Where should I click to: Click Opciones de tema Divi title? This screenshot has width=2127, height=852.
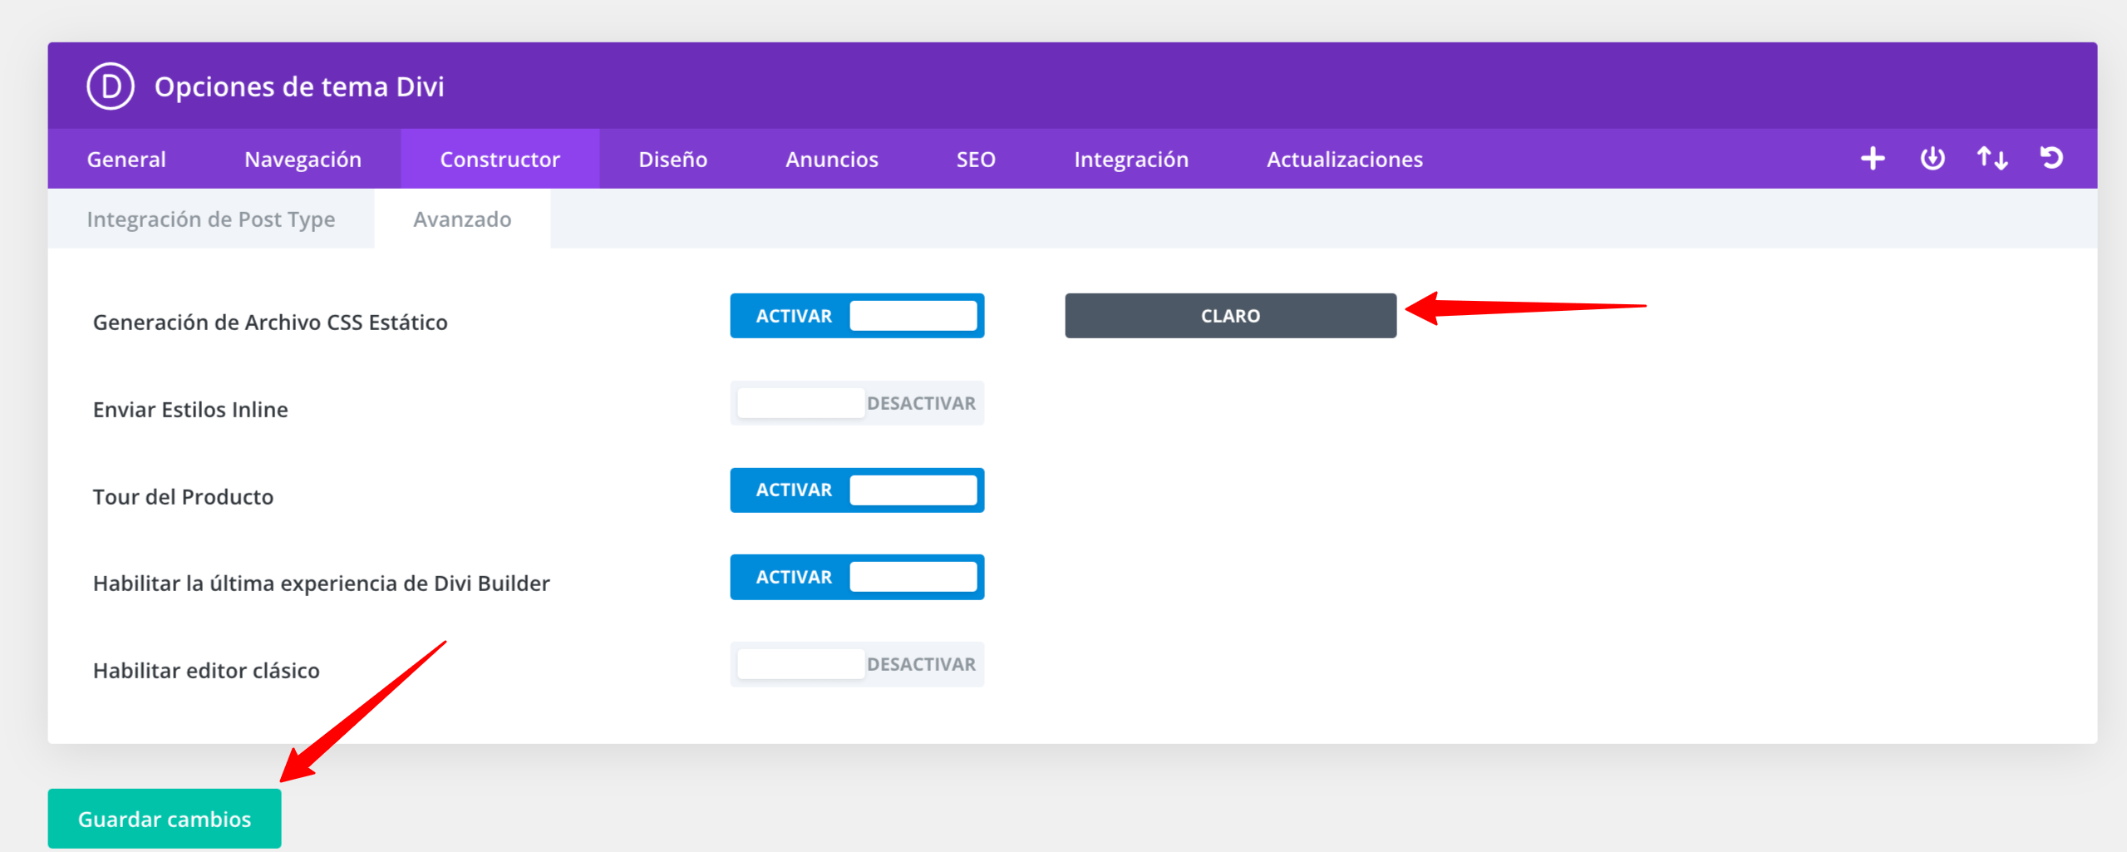pos(299,86)
